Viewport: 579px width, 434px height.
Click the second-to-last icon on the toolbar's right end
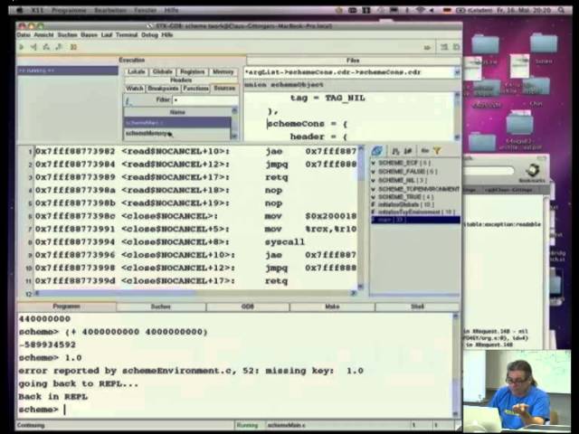tap(444, 47)
